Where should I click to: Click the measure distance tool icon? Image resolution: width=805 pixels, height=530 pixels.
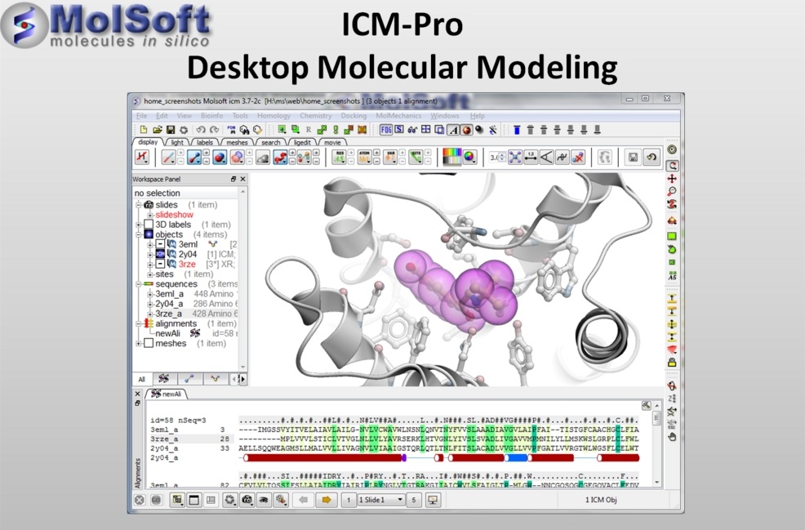[531, 158]
